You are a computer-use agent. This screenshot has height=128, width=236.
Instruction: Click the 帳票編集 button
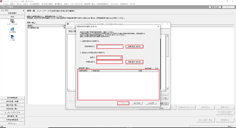coord(225,120)
